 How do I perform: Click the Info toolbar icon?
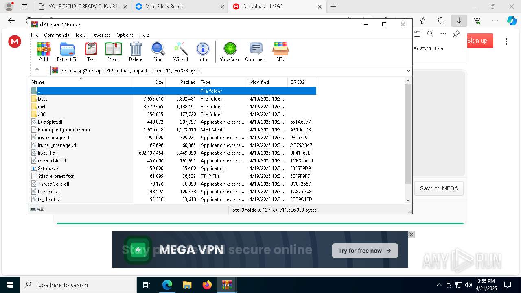click(203, 52)
